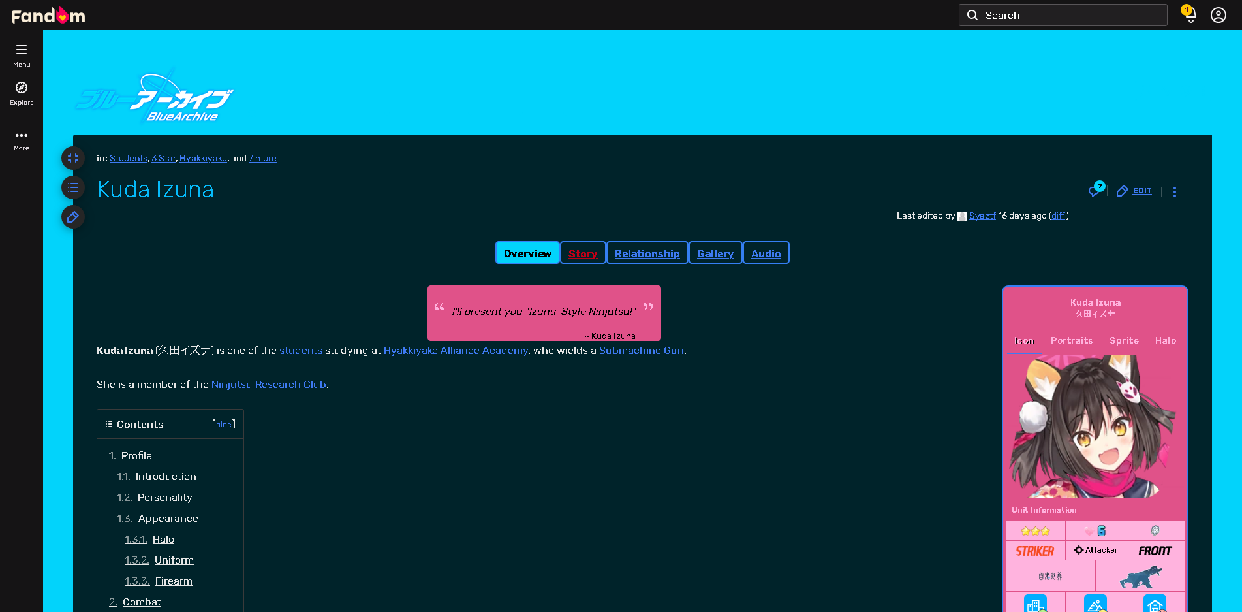Click the FRONT position image
The width and height of the screenshot is (1242, 612).
1155,551
